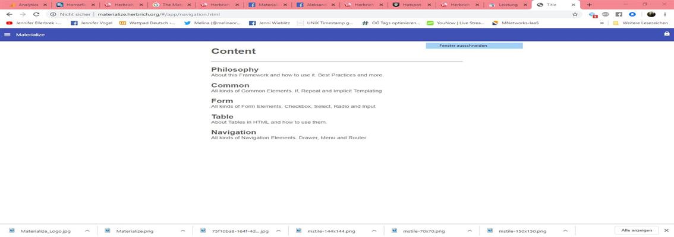This screenshot has width=674, height=237.
Task: Click the Fenster ausschneiden button
Action: pos(474,46)
